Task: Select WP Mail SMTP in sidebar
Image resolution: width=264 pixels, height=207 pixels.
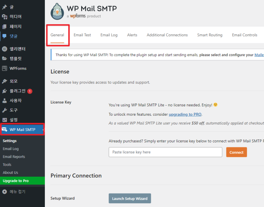Action: (x=22, y=130)
